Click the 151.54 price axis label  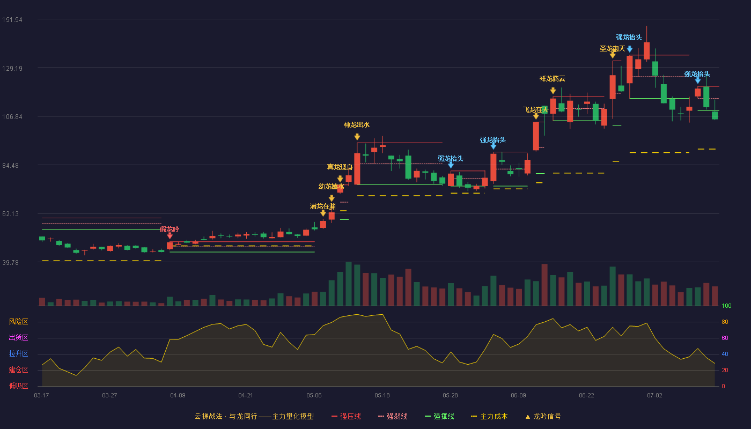pos(12,20)
